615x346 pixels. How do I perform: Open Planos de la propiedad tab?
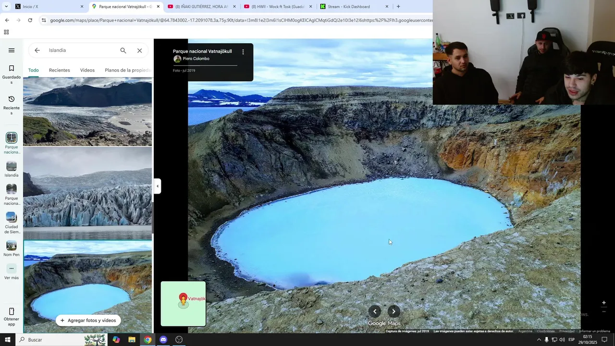(128, 70)
